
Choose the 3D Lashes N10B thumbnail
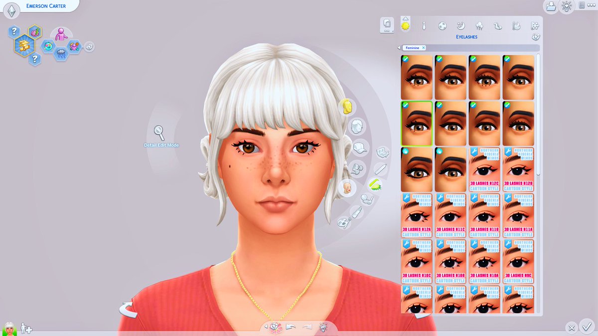tap(450, 261)
